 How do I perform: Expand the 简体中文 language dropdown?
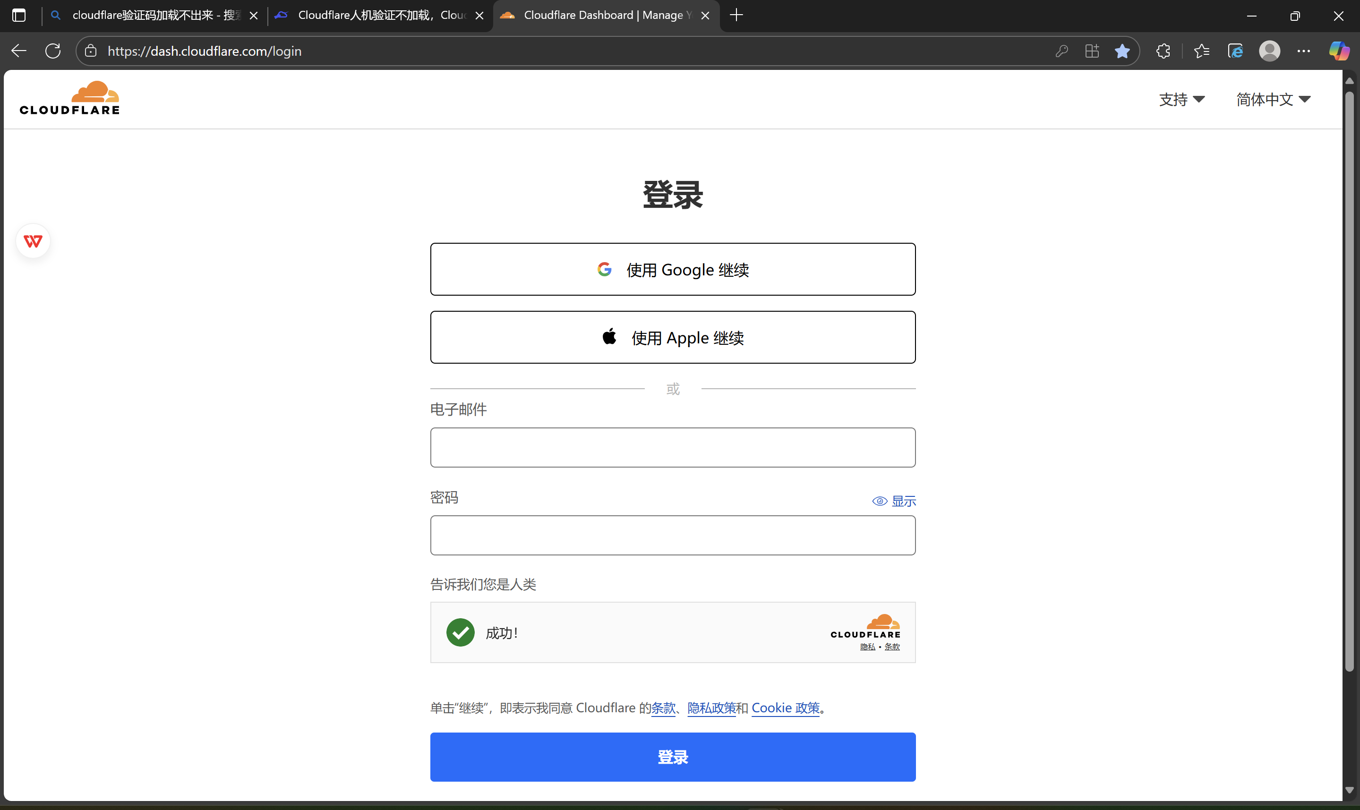click(1273, 99)
